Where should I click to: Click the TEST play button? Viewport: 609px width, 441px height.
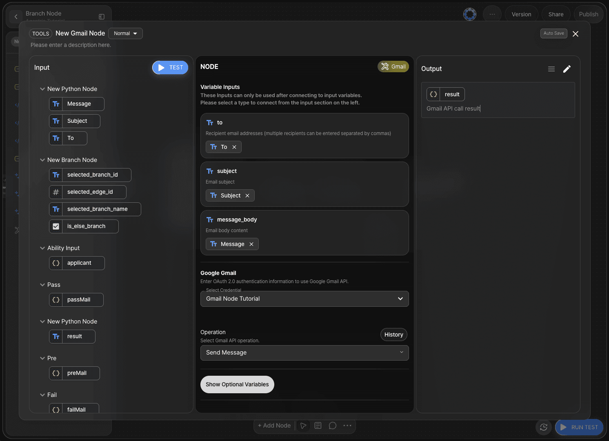coord(170,68)
